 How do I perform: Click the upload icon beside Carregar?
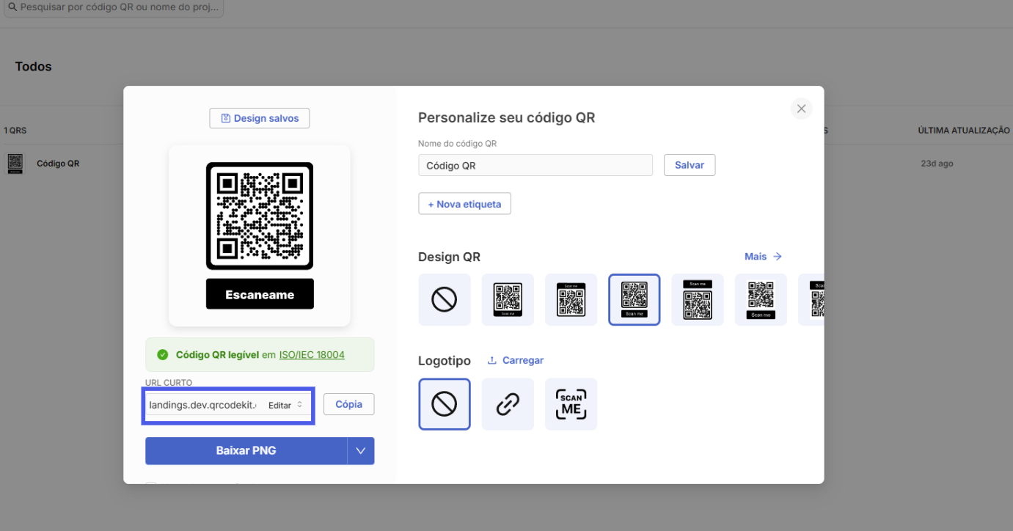(x=491, y=359)
